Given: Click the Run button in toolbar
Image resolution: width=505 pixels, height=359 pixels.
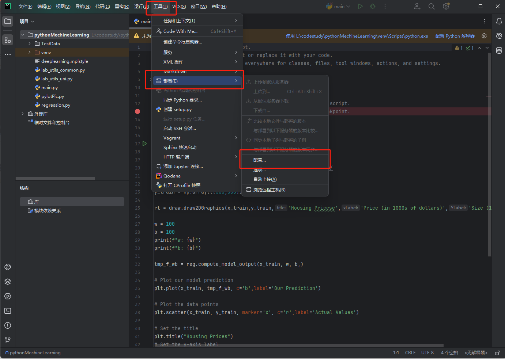Looking at the screenshot, I should coord(360,6).
